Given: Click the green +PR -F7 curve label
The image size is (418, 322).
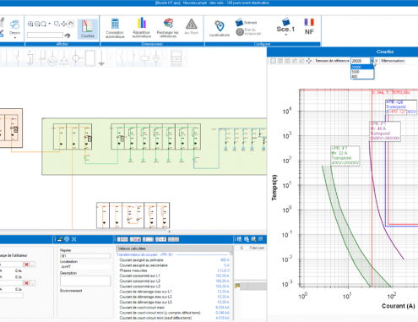Looking at the screenshot, I should click(x=345, y=156).
